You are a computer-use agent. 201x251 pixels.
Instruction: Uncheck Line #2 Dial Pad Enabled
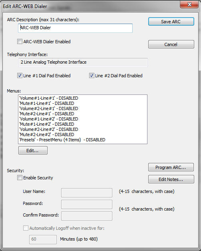coord(92,76)
